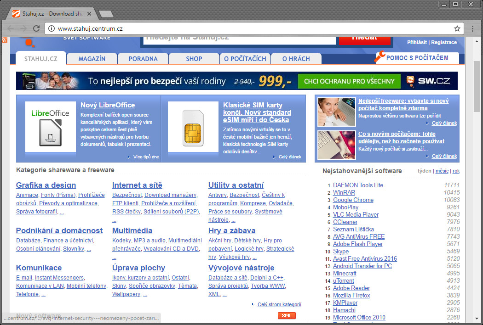Screen dimensions: 483x325
Task: Open DAEMON Tools Lite download
Action: coord(358,185)
